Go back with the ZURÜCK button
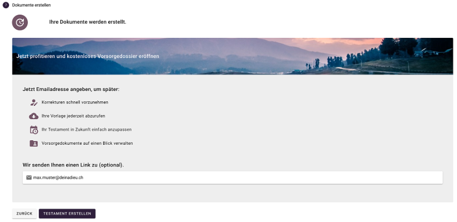Screen dimensions: 457x222 (24, 213)
